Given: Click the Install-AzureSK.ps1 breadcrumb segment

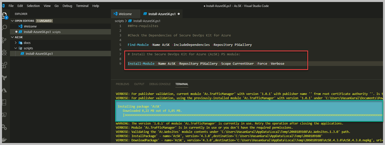Looking at the screenshot, I should pyautogui.click(x=147, y=21).
